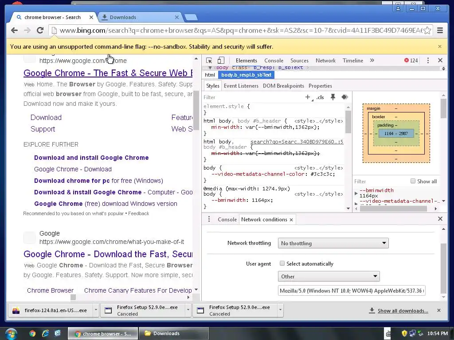Click the Styles Filter input field
This screenshot has width=454, height=340.
pos(252,97)
